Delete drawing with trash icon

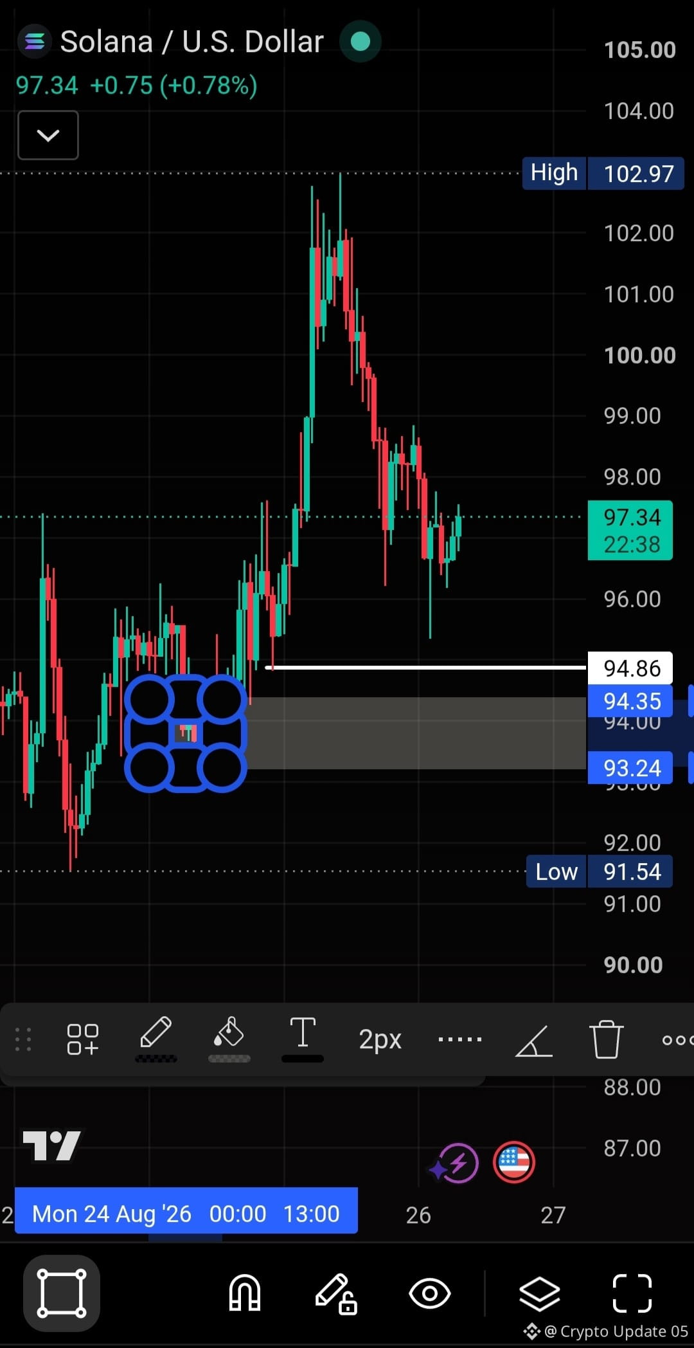click(606, 1039)
